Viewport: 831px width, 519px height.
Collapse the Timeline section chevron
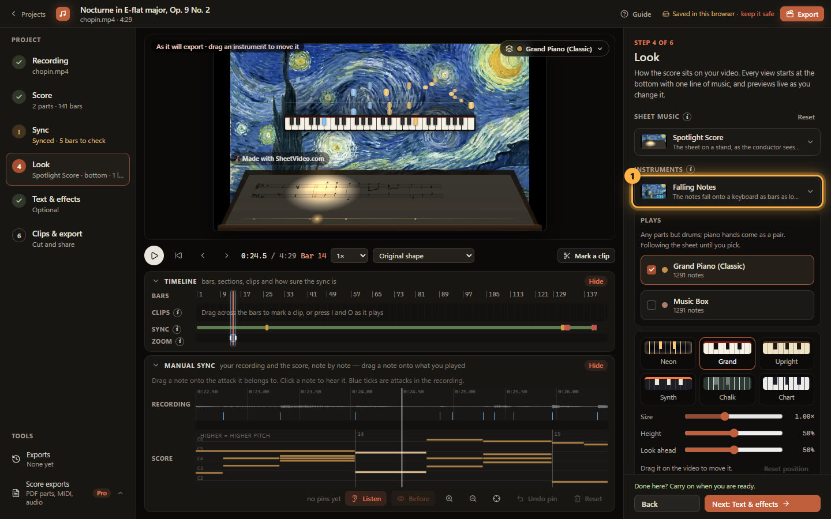[156, 281]
